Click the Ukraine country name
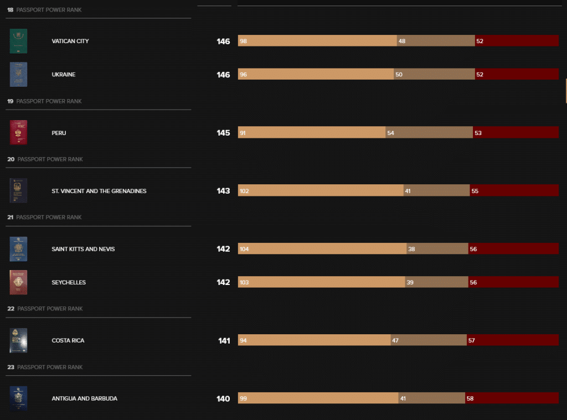The height and width of the screenshot is (420, 567). tap(63, 75)
